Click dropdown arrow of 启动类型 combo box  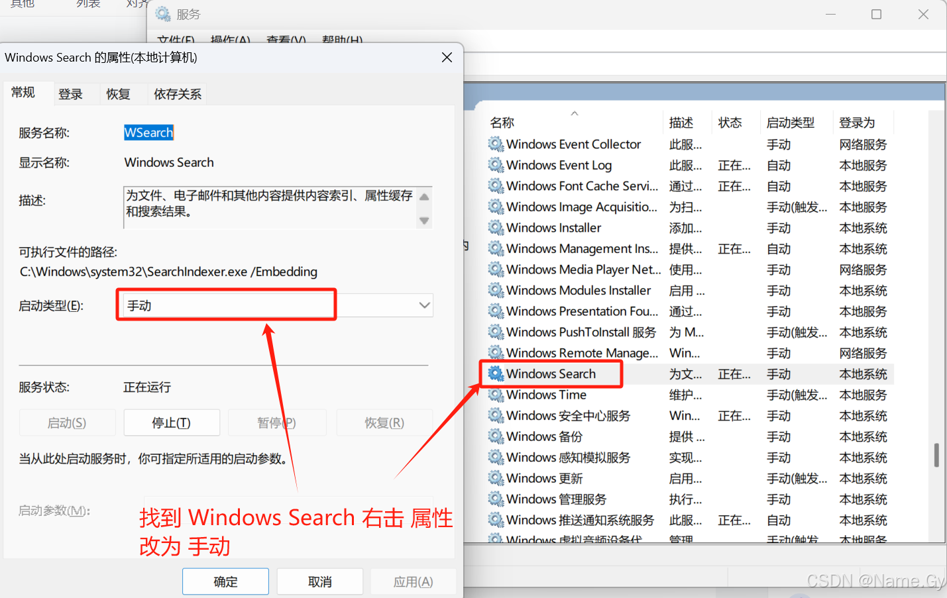click(x=424, y=305)
